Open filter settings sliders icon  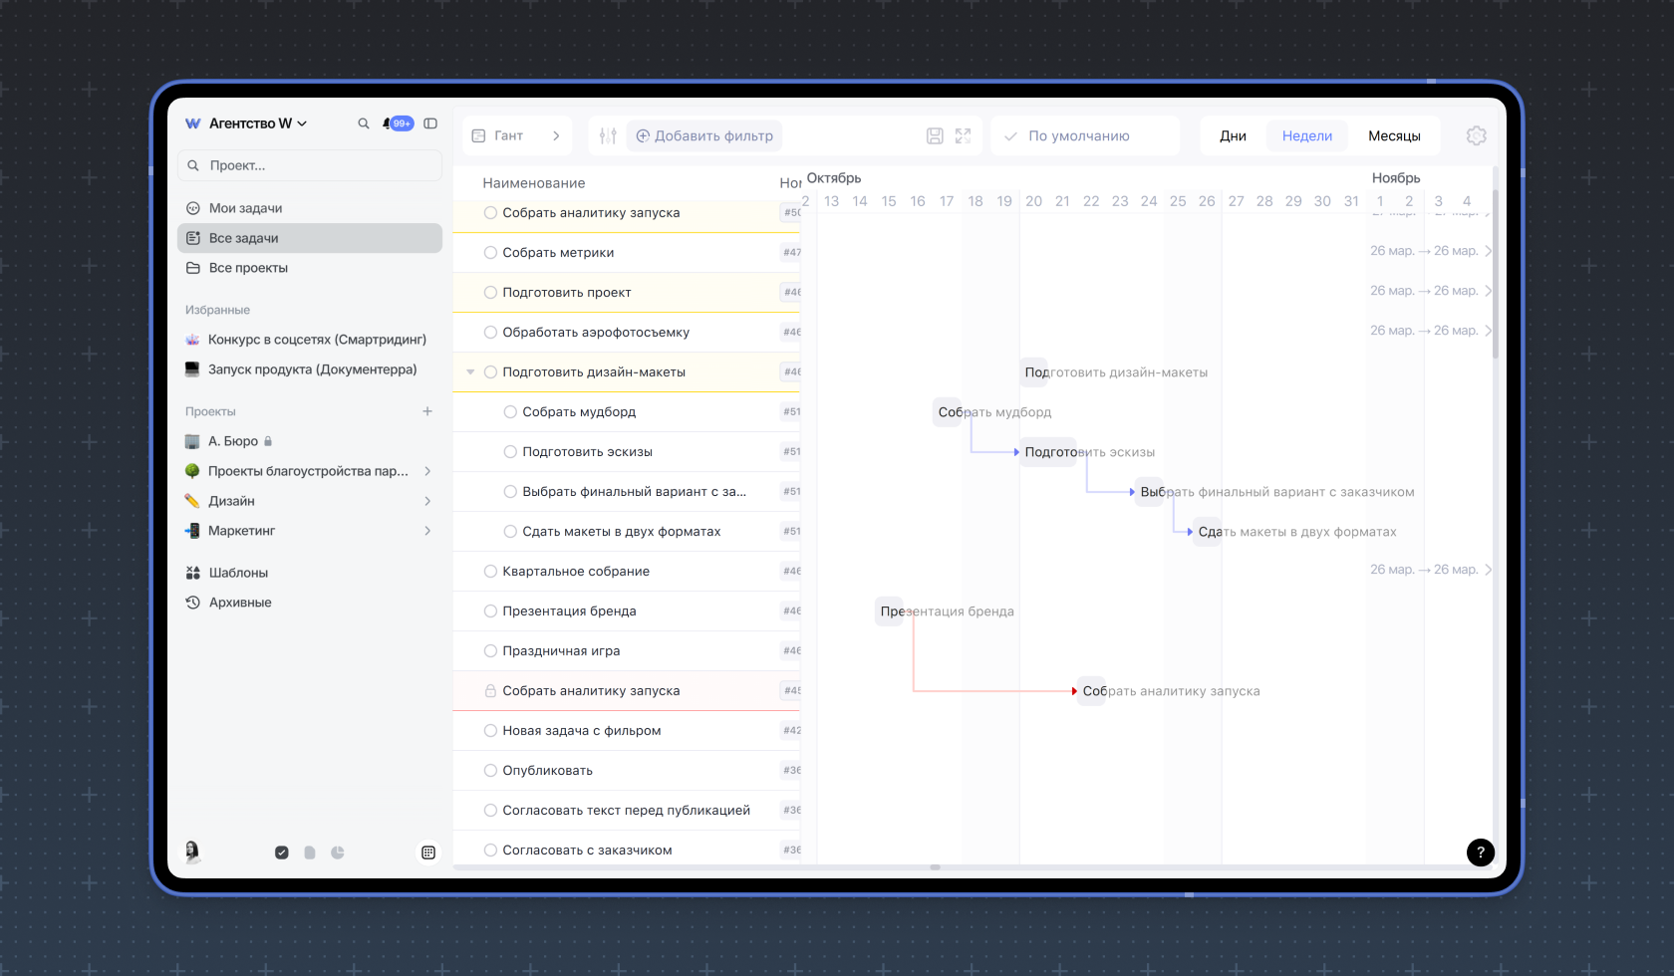tap(608, 135)
